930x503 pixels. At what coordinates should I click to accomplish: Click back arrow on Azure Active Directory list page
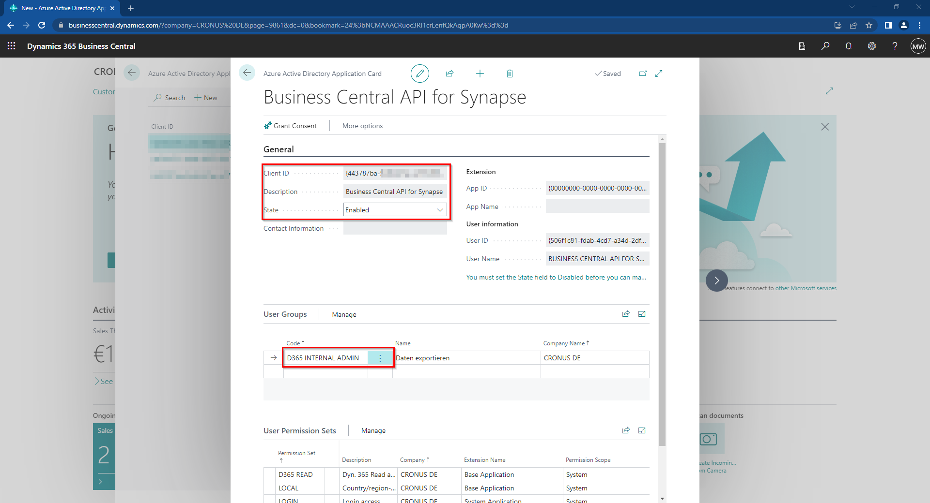(x=132, y=73)
